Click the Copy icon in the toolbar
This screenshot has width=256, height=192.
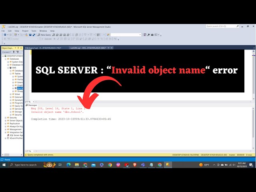[x=76, y=35]
